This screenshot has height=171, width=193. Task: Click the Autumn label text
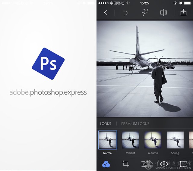153,153
